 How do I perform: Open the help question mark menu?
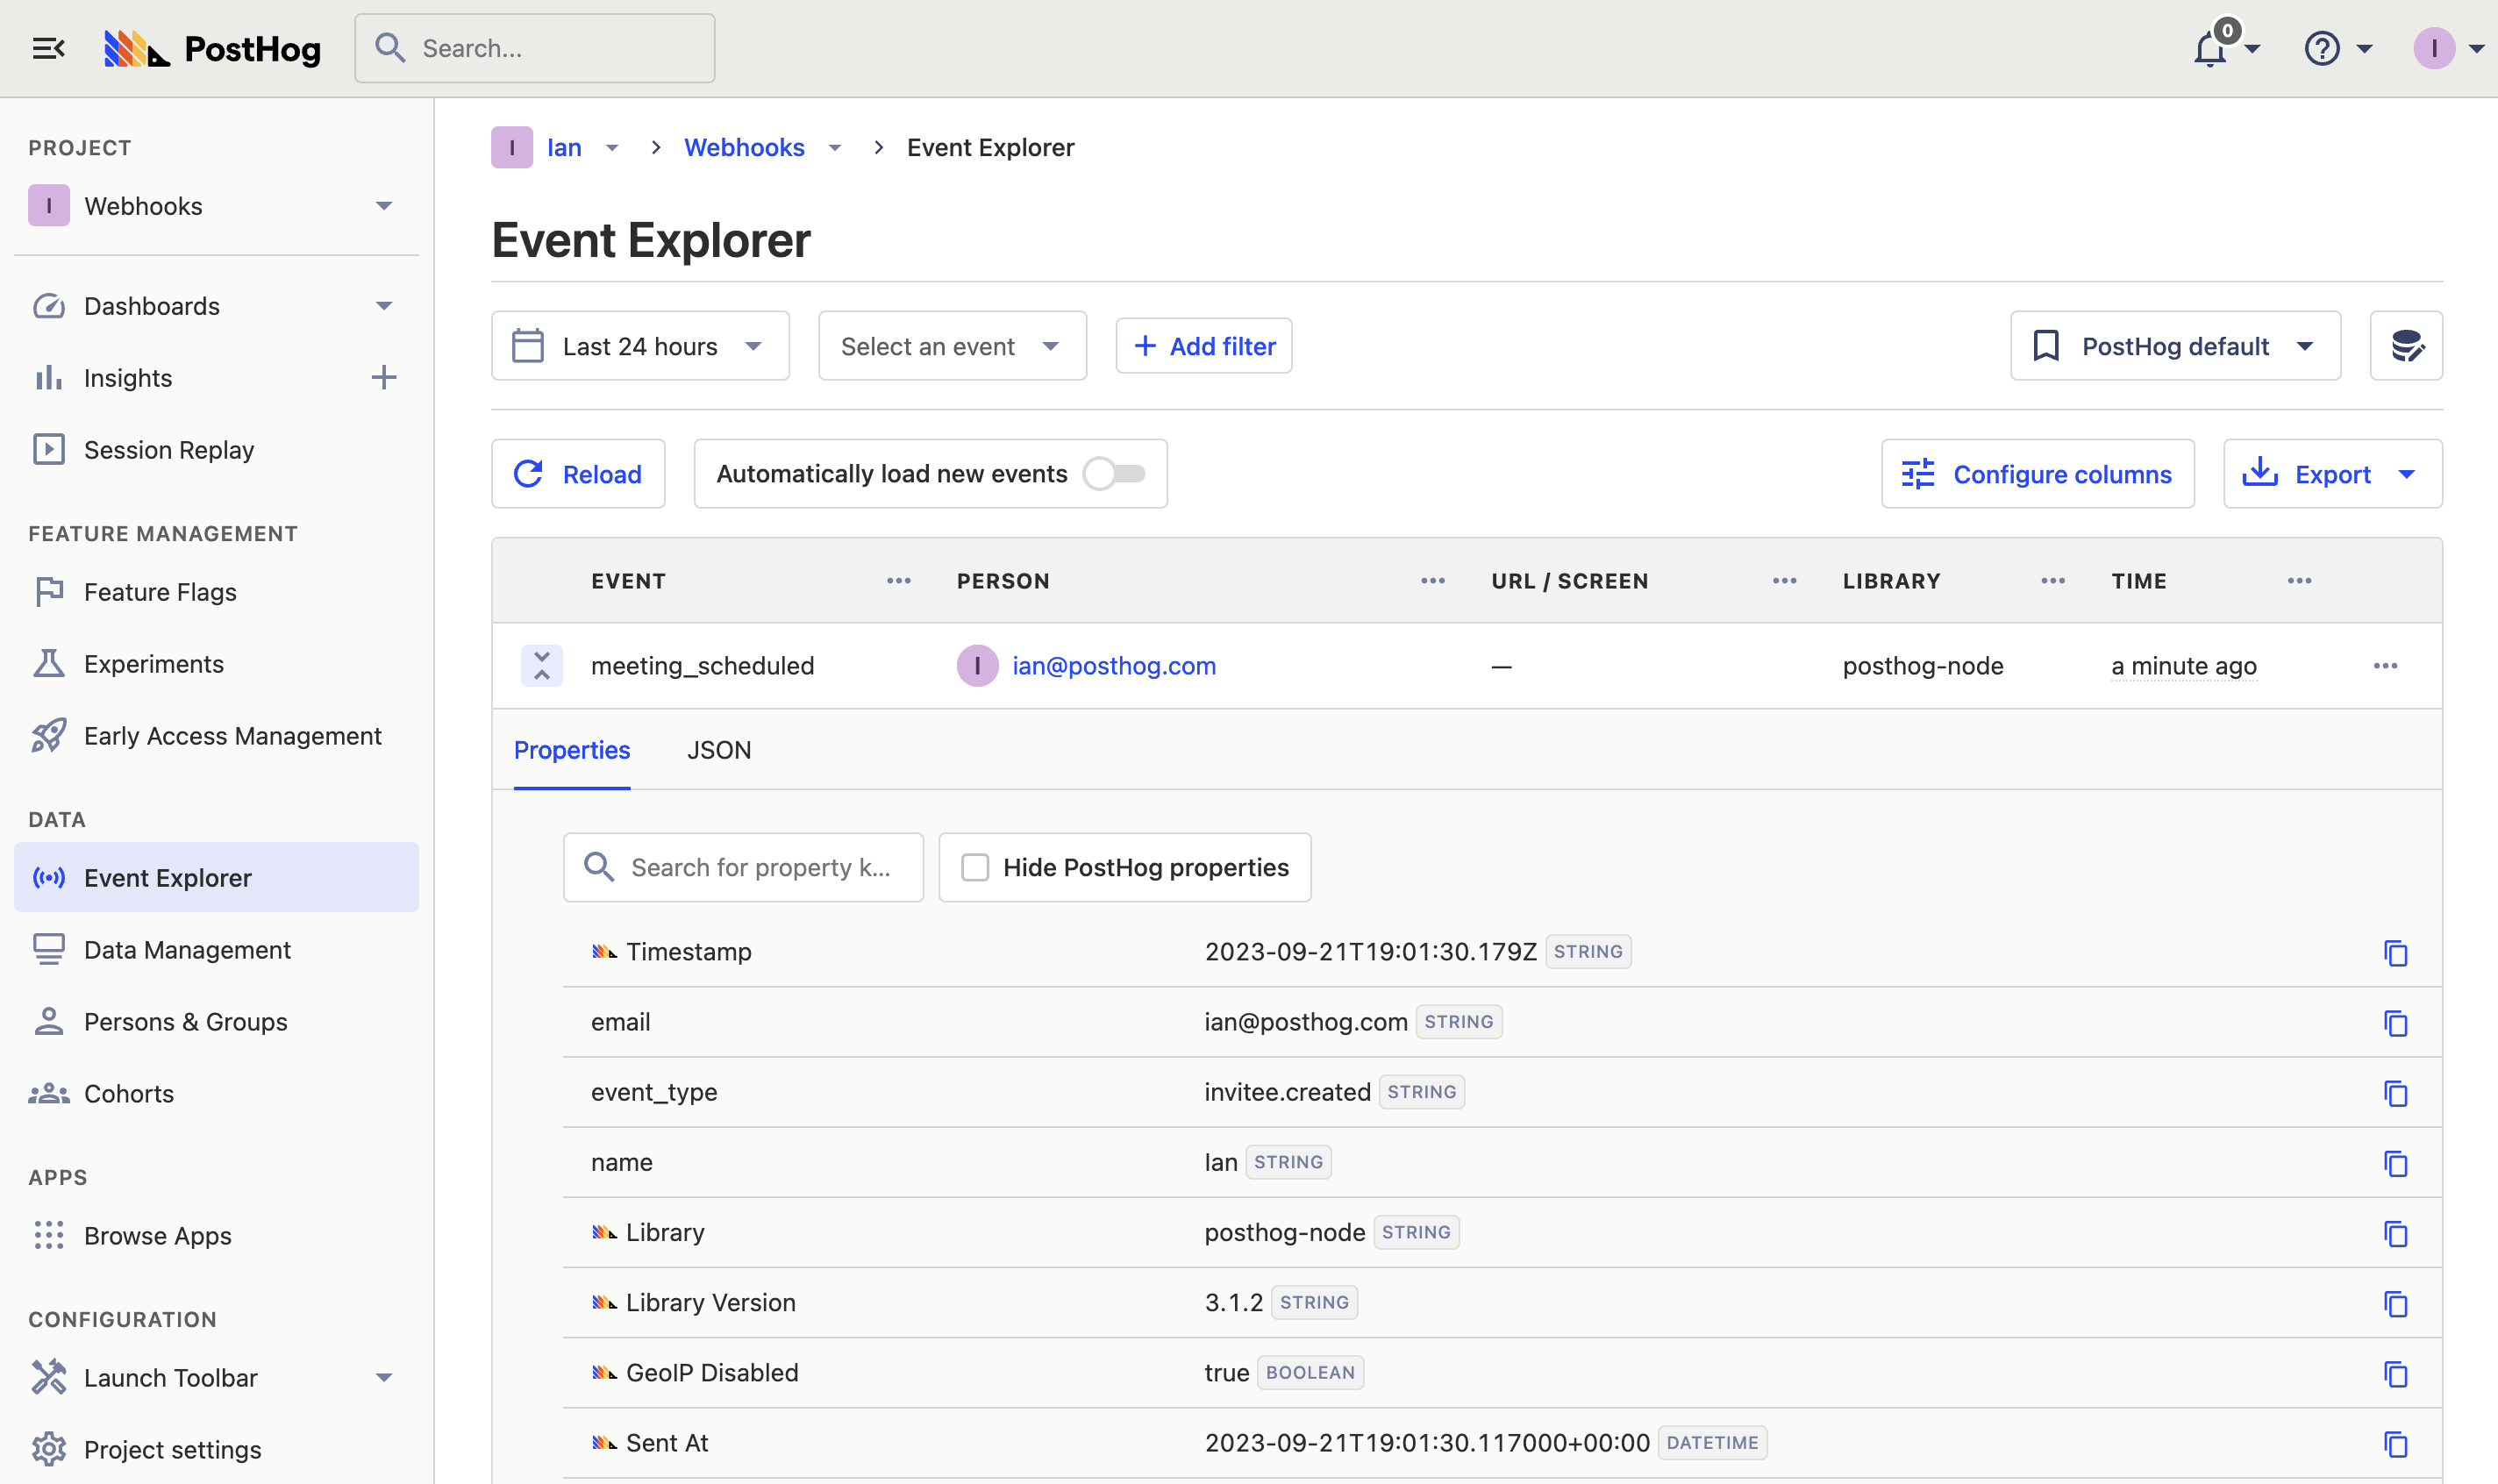[2322, 48]
